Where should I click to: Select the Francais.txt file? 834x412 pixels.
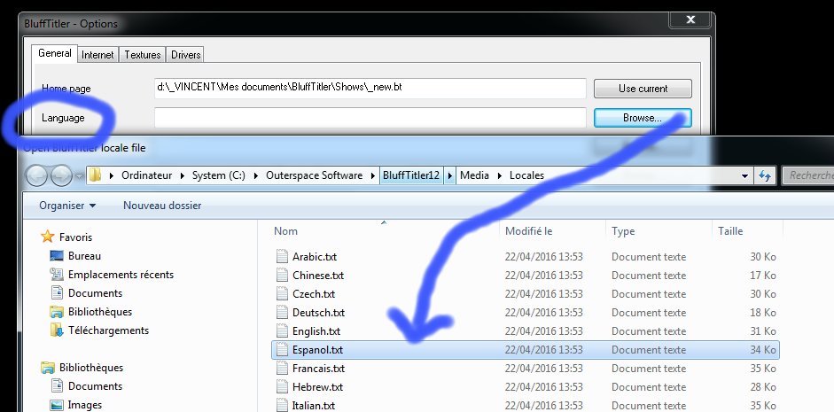tap(318, 369)
